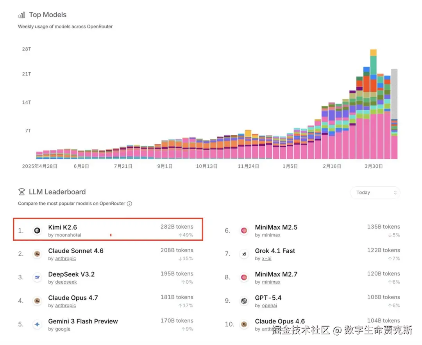Viewport: 422px width, 345px height.
Task: Click the '28T' y-axis label
Action: pos(27,49)
